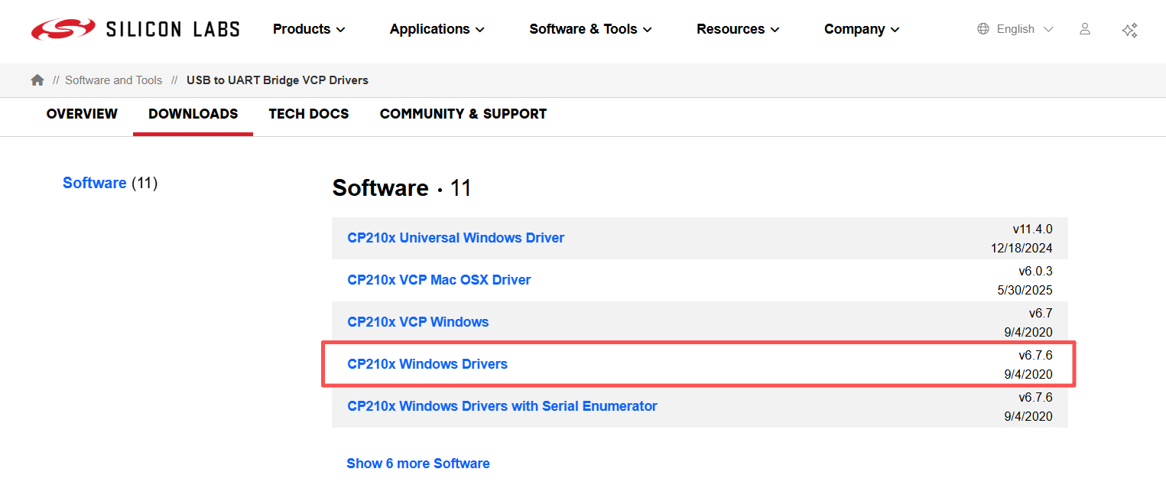The width and height of the screenshot is (1166, 498).
Task: Expand the Company dropdown menu
Action: tap(862, 29)
